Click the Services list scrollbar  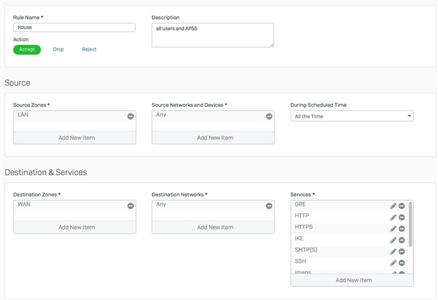[411, 225]
